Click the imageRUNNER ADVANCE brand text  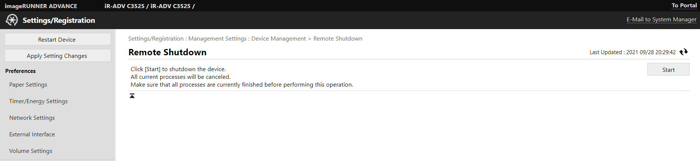coord(41,6)
